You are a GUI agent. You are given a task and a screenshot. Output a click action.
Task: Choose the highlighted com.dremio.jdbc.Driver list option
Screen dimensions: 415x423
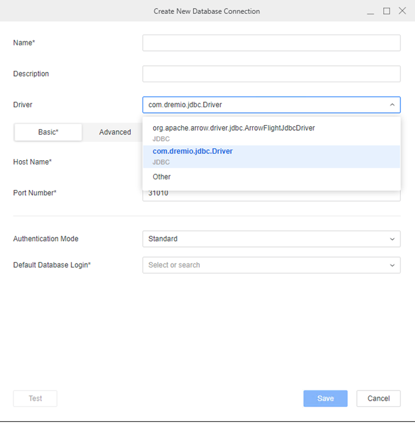point(193,152)
